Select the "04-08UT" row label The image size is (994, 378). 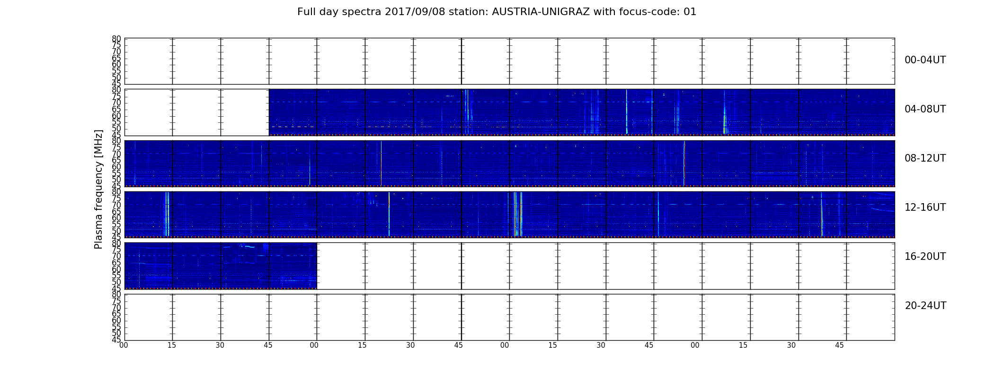click(x=925, y=109)
